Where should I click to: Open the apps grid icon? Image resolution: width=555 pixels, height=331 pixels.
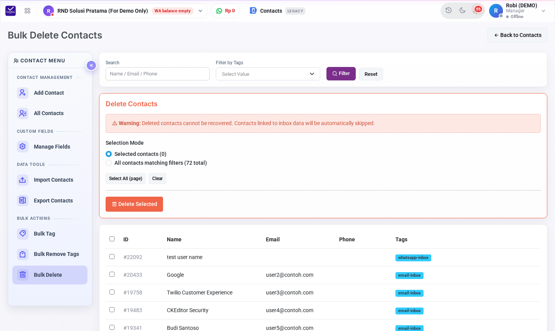click(x=27, y=11)
